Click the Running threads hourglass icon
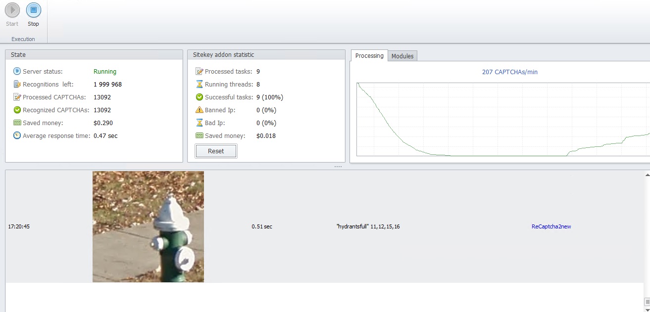 tap(199, 84)
